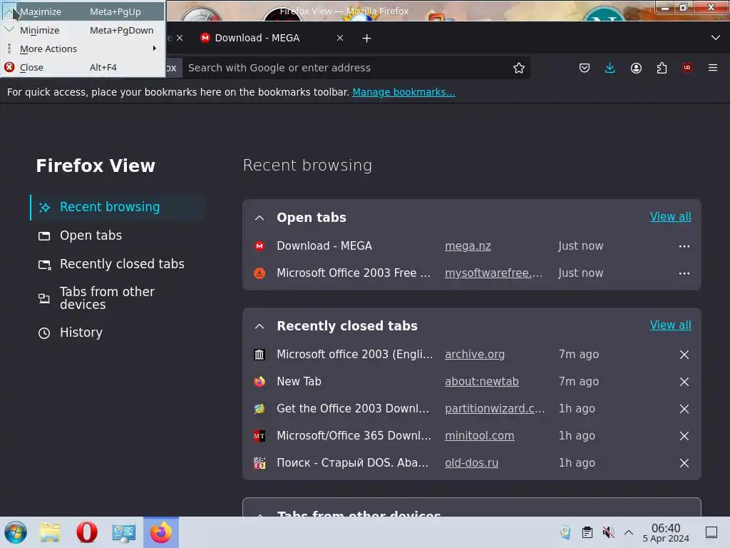Click about:newtab link
This screenshot has width=730, height=548.
pyautogui.click(x=481, y=382)
